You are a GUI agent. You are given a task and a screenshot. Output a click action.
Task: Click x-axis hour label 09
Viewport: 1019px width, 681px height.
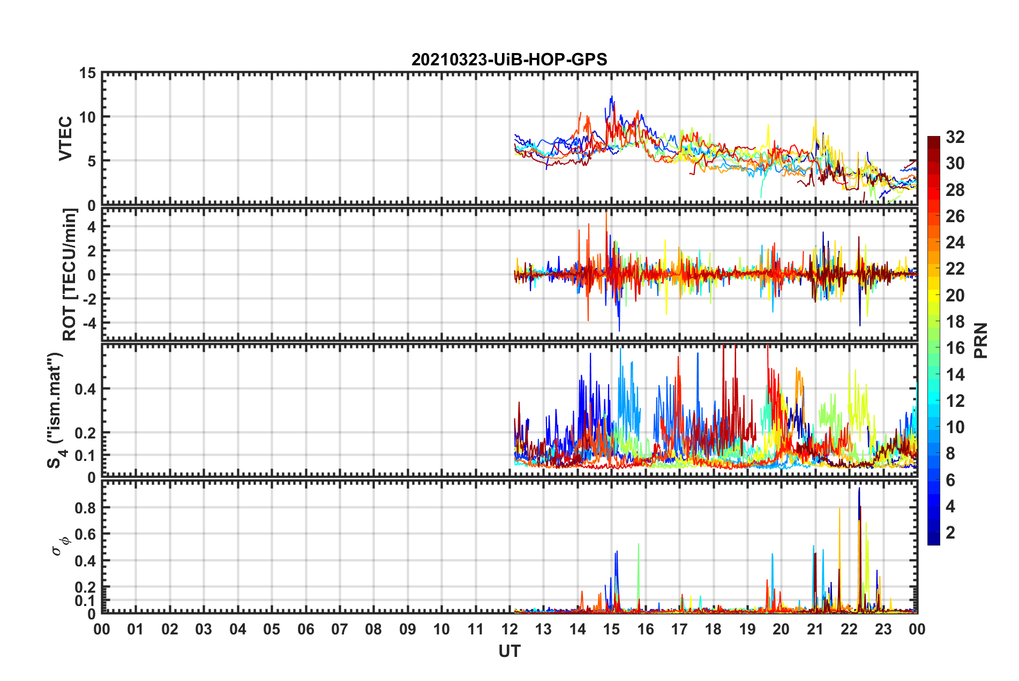(408, 629)
